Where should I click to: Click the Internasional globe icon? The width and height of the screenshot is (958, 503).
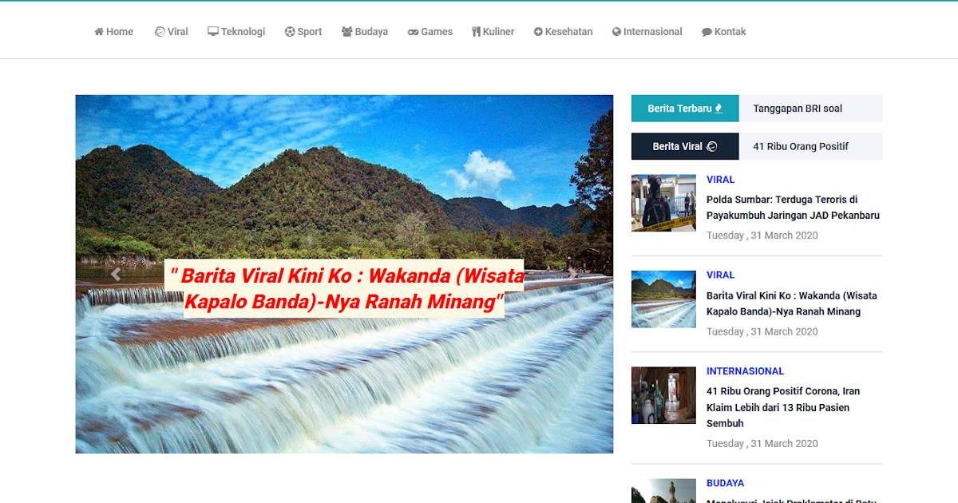click(616, 31)
